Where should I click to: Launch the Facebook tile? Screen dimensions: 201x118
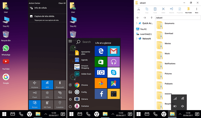(101, 94)
